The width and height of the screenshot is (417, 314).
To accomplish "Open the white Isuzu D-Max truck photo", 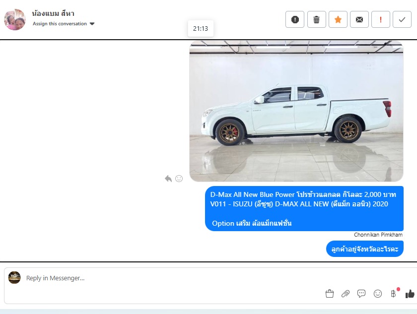I will [296, 111].
